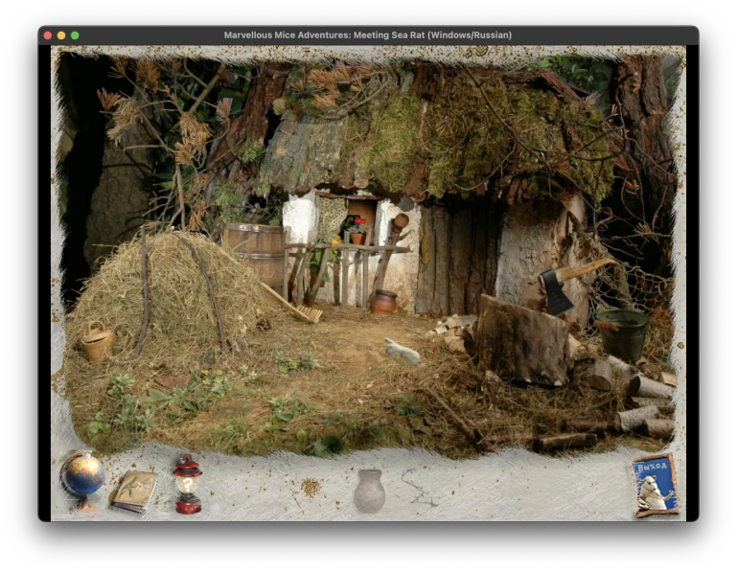The width and height of the screenshot is (737, 572).
Task: Click the white bird on the ground
Action: click(403, 352)
